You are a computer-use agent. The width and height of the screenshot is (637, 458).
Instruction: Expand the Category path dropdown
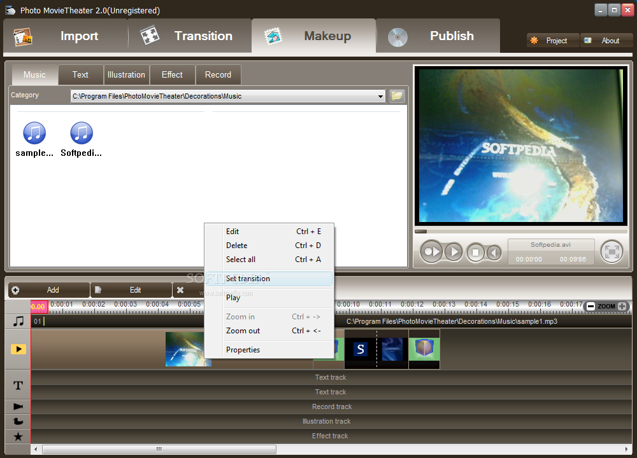click(x=380, y=96)
